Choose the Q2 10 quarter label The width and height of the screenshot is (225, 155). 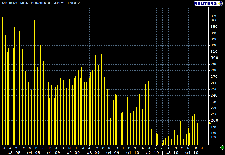(x=152, y=152)
